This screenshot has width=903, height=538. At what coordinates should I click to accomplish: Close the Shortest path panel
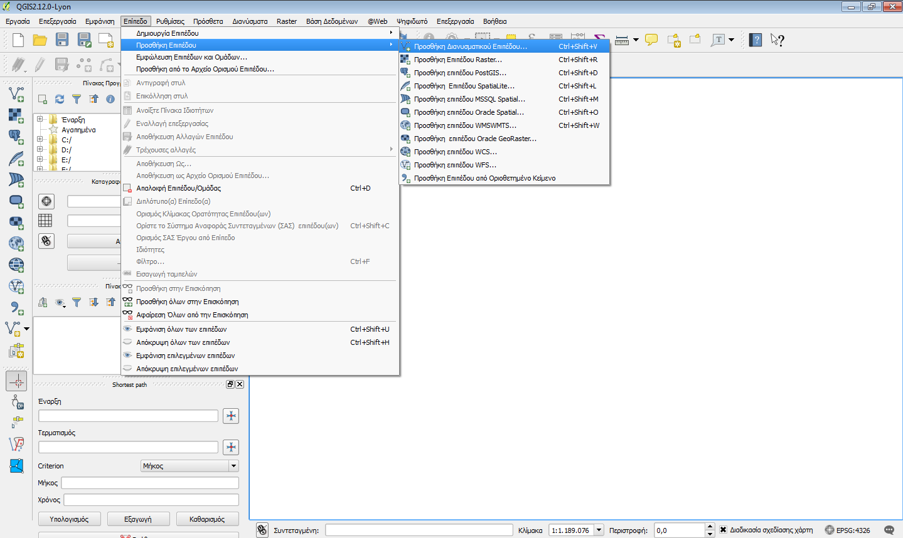tap(240, 384)
